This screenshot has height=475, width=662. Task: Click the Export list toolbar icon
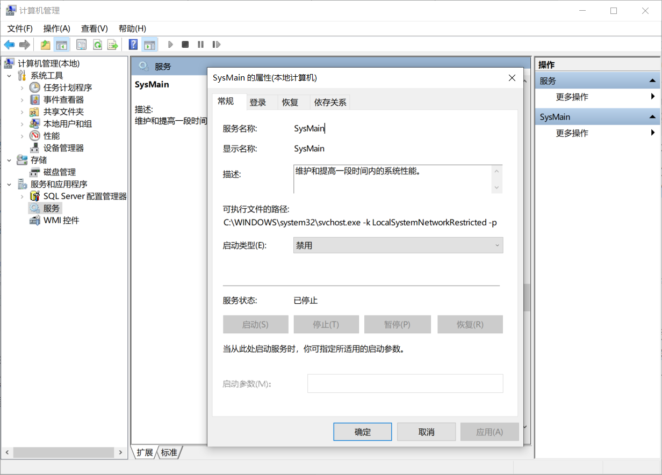click(112, 45)
